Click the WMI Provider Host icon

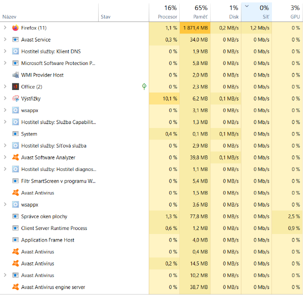coord(16,75)
